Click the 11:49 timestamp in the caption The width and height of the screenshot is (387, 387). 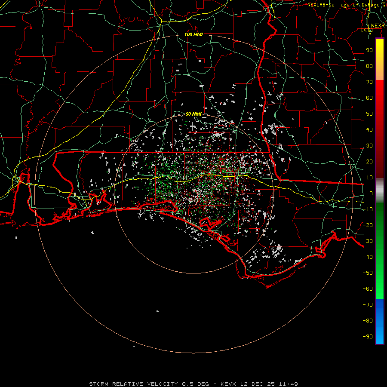click(289, 384)
